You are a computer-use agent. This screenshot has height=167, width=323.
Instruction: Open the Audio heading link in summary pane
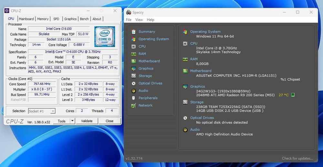195,130
